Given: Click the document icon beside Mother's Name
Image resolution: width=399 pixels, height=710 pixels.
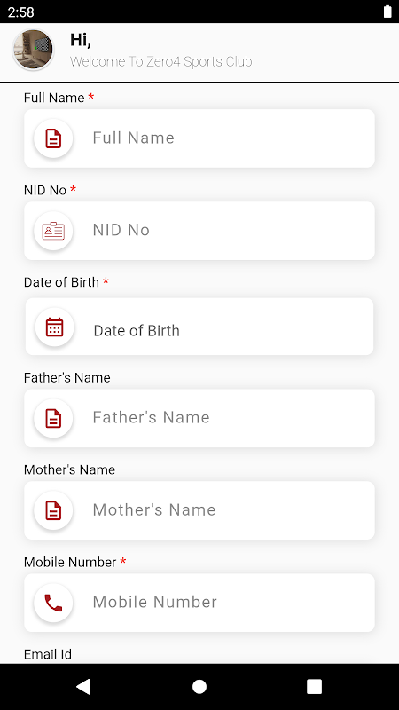Looking at the screenshot, I should 53,510.
